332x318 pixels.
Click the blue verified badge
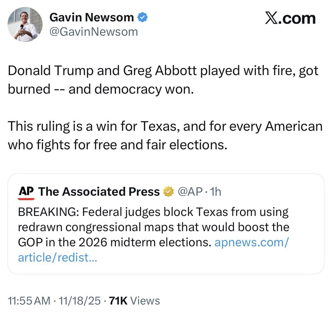pos(142,17)
